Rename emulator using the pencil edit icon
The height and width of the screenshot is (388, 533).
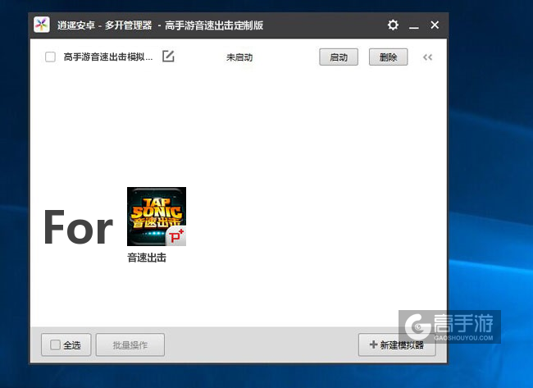168,57
